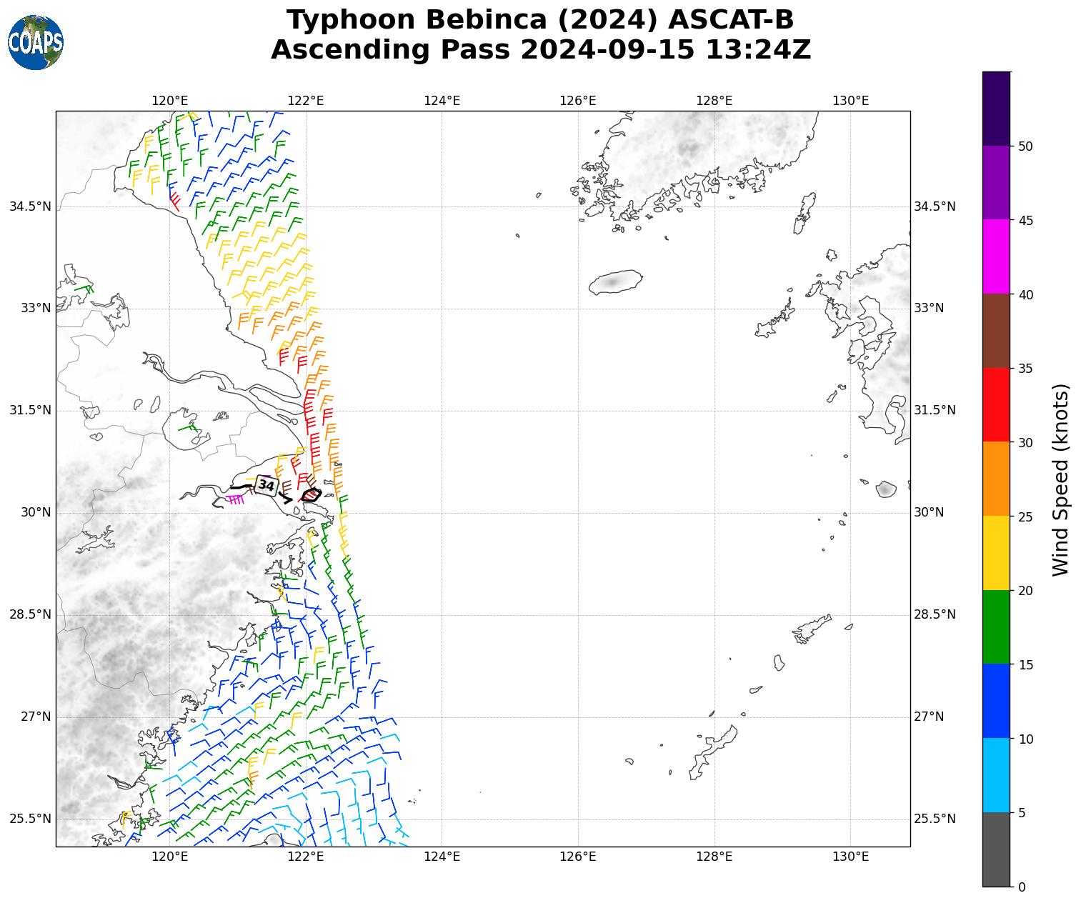The height and width of the screenshot is (903, 1081).
Task: Select the black typhoon center marker
Action: (x=311, y=494)
